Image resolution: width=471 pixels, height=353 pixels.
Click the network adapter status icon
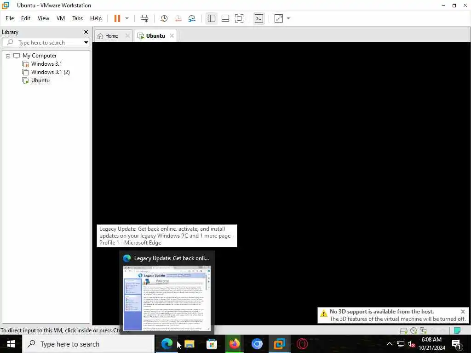[x=423, y=330]
